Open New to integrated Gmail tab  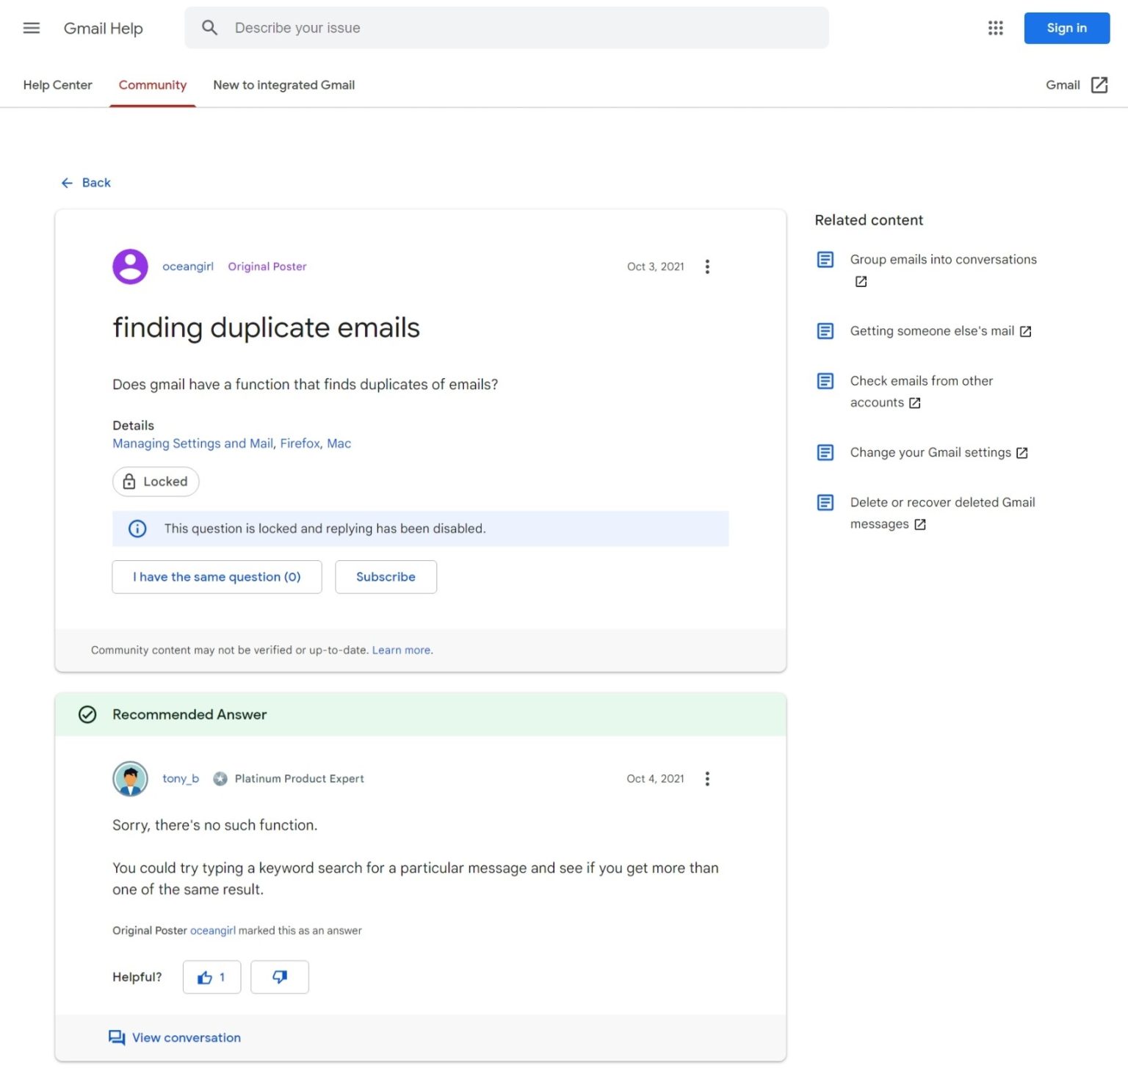[x=283, y=85]
